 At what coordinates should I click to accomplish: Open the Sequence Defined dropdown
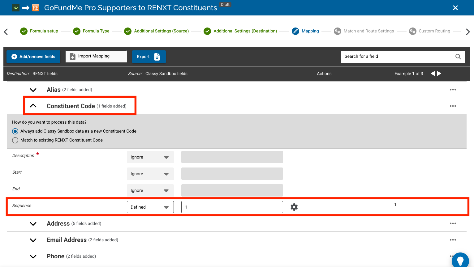150,207
